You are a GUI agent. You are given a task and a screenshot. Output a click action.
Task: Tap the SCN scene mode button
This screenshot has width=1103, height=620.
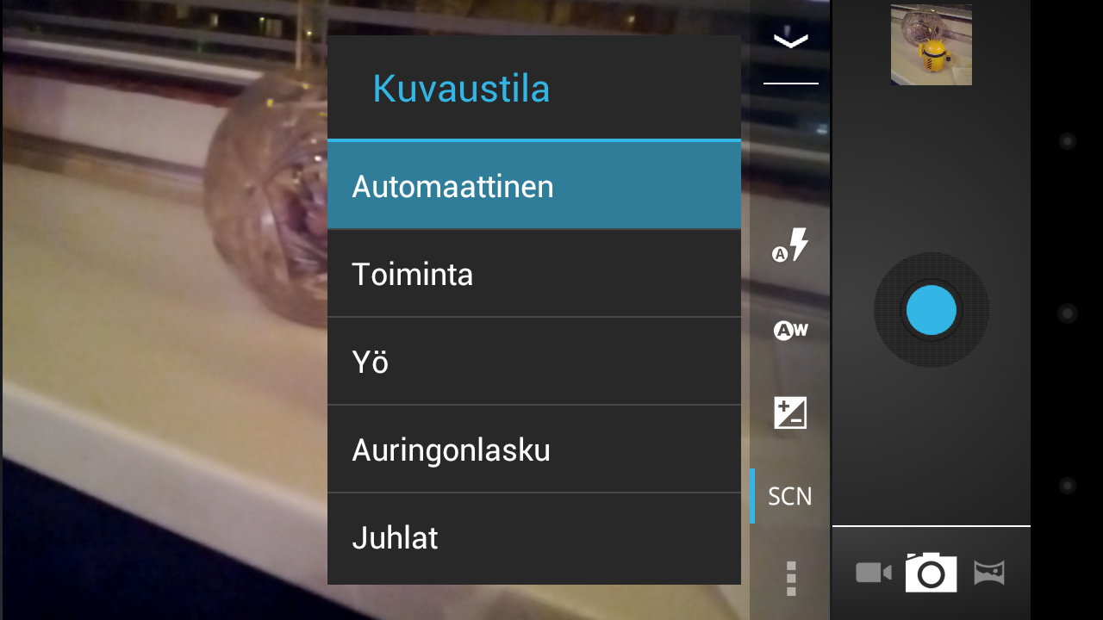[x=790, y=496]
